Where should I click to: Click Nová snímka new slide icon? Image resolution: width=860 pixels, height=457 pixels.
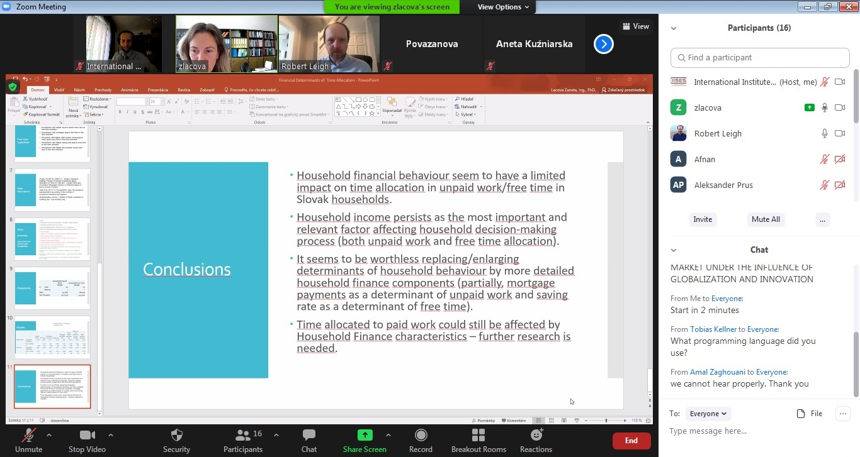pyautogui.click(x=72, y=102)
